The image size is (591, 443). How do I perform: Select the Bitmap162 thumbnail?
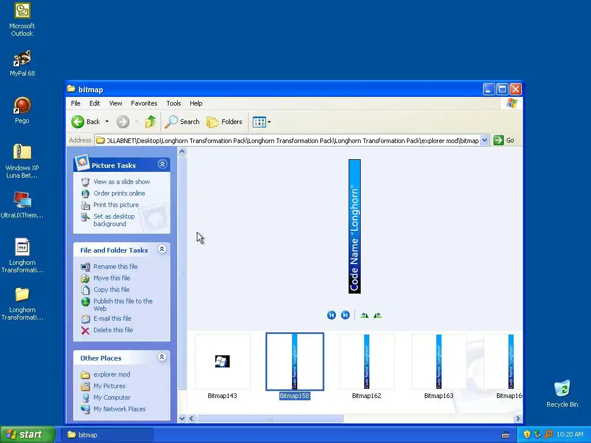[366, 362]
